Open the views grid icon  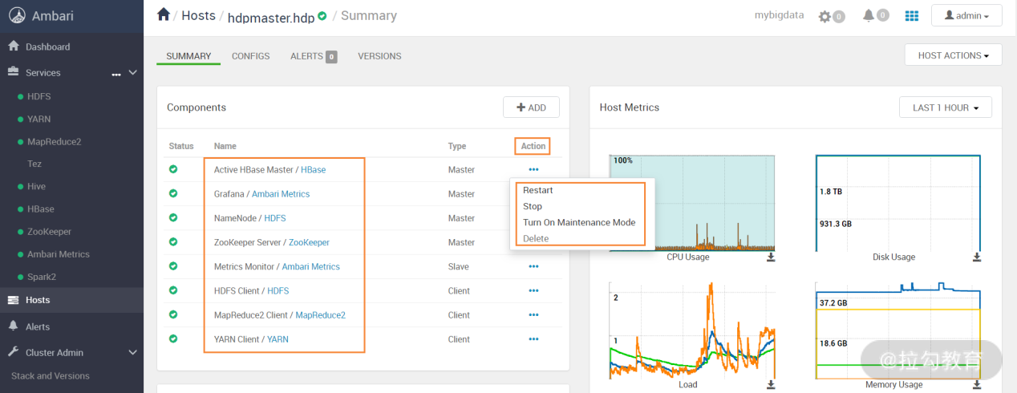tap(912, 15)
